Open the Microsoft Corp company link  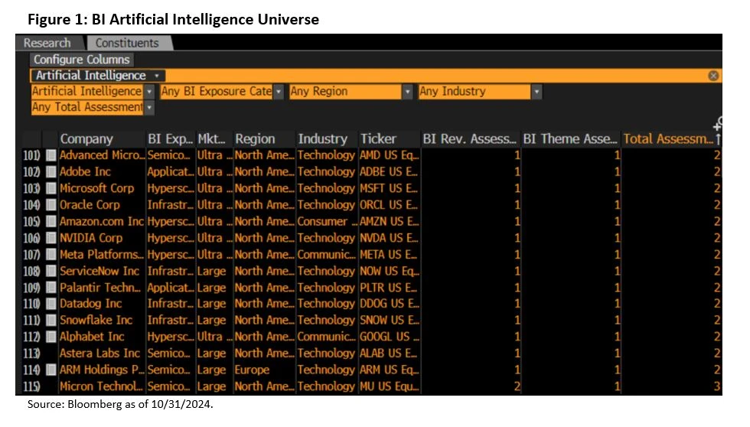(97, 188)
